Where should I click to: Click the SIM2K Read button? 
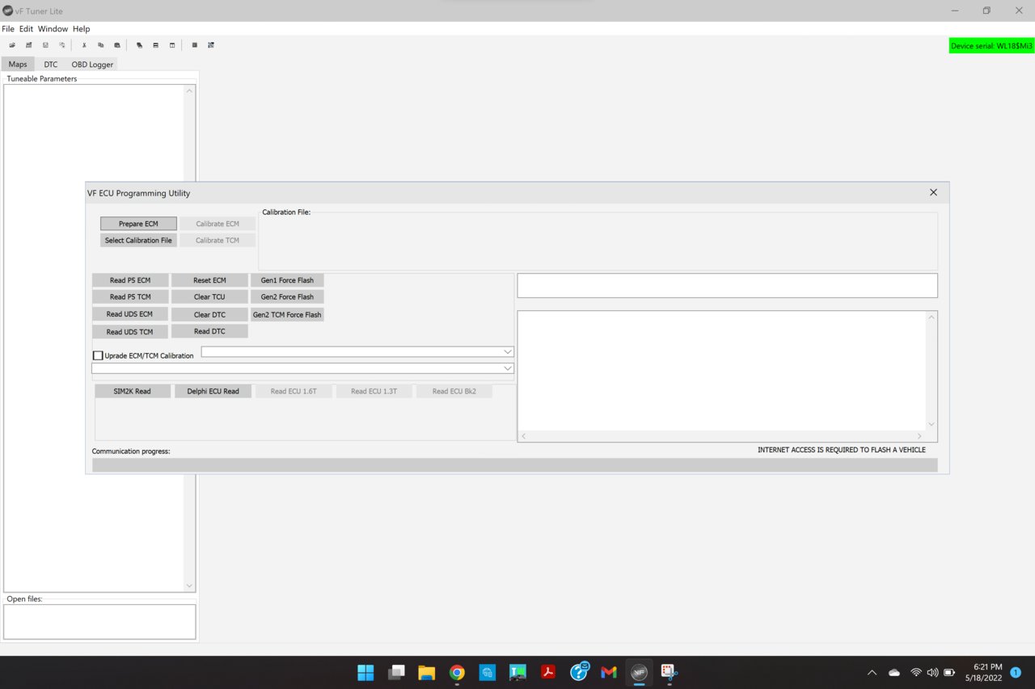point(133,391)
